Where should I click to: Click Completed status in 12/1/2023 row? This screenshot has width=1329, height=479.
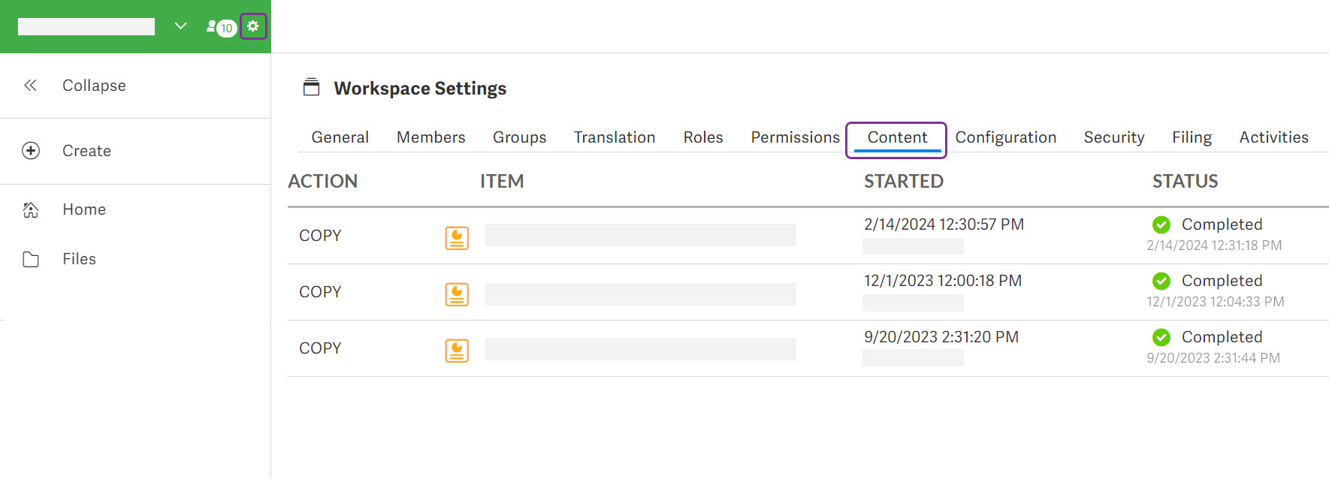pos(1222,281)
